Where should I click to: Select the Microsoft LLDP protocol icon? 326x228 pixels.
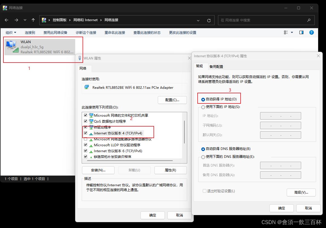pos(91,145)
